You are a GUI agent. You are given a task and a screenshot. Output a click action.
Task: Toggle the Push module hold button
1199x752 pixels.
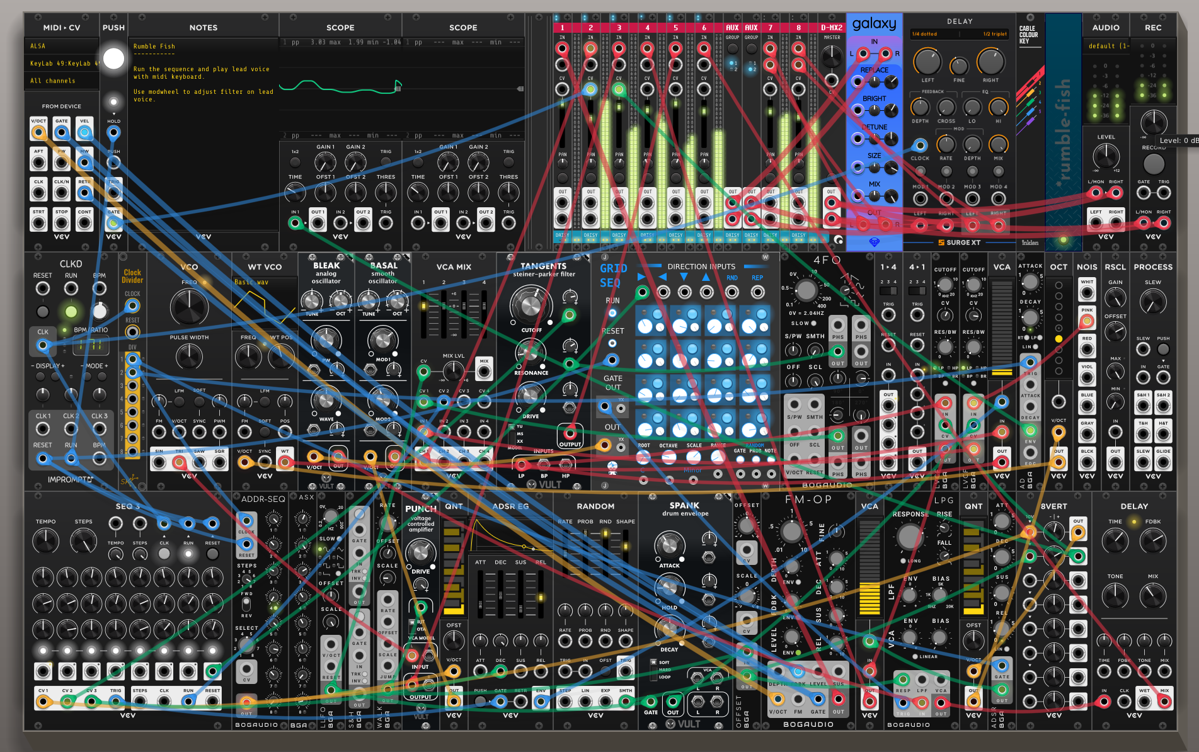click(113, 101)
